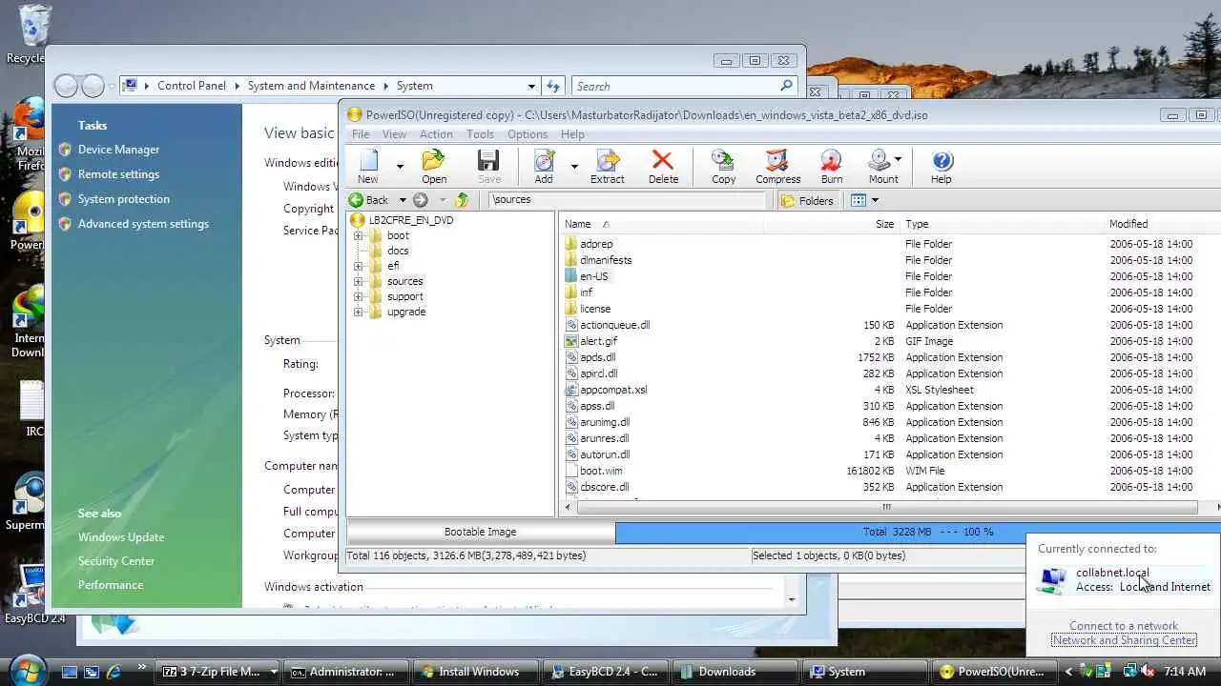This screenshot has width=1221, height=686.
Task: Click the refresh icon in System address bar
Action: click(x=553, y=86)
